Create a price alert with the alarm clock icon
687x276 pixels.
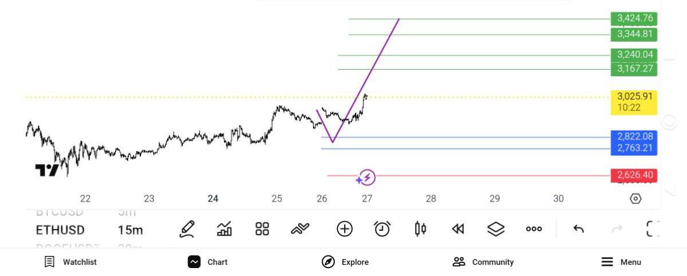click(382, 229)
